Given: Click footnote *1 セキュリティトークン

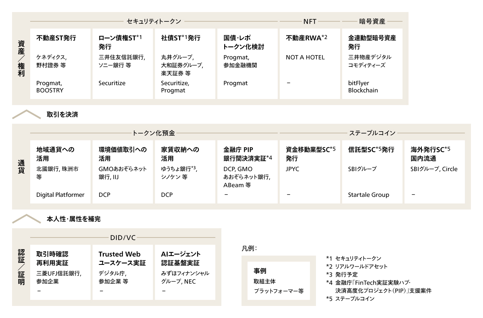Looking at the screenshot, I should (354, 258).
